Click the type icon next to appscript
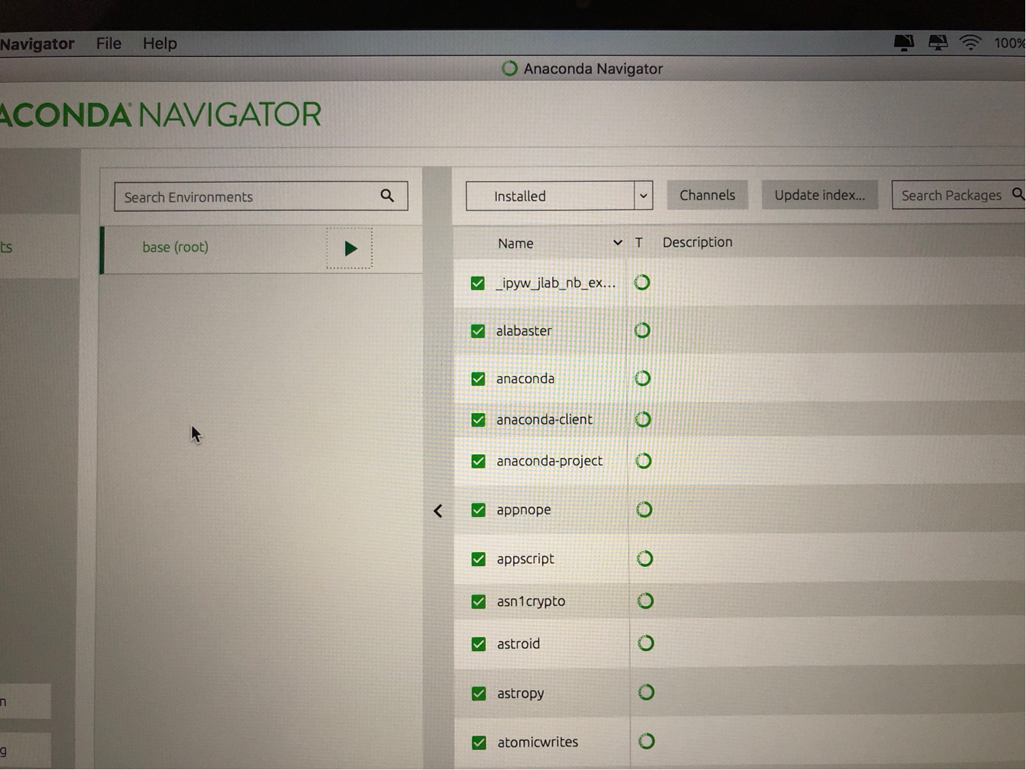 tap(645, 559)
